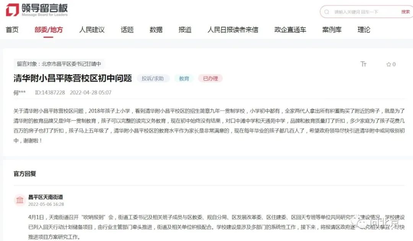Image resolution: width=413 pixels, height=241 pixels.
Task: Click the 搜索 search button
Action: [405, 12]
